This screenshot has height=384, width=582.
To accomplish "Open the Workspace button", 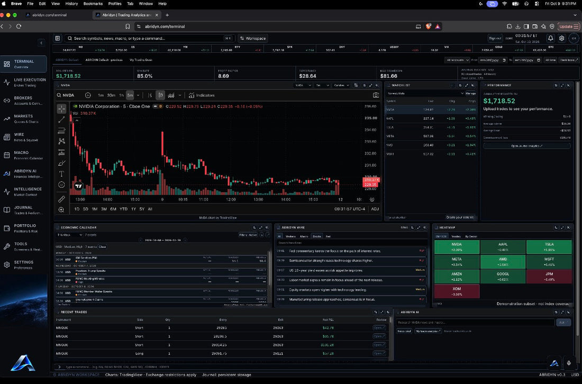I will pyautogui.click(x=253, y=38).
